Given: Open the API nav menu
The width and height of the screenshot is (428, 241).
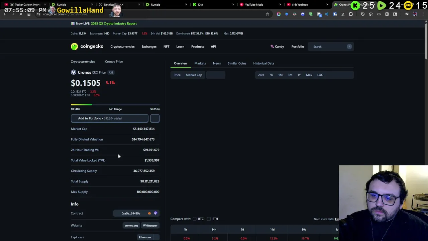Looking at the screenshot, I should pyautogui.click(x=213, y=47).
